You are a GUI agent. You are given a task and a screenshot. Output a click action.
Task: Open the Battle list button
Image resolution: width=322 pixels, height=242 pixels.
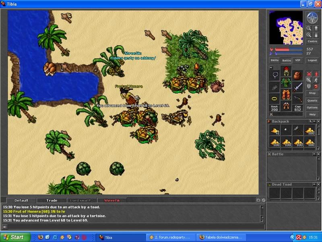(286, 60)
